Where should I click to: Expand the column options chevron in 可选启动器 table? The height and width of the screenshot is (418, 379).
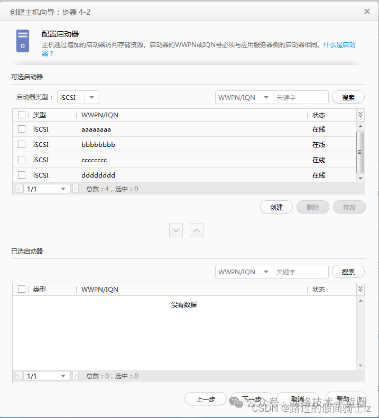click(x=360, y=115)
